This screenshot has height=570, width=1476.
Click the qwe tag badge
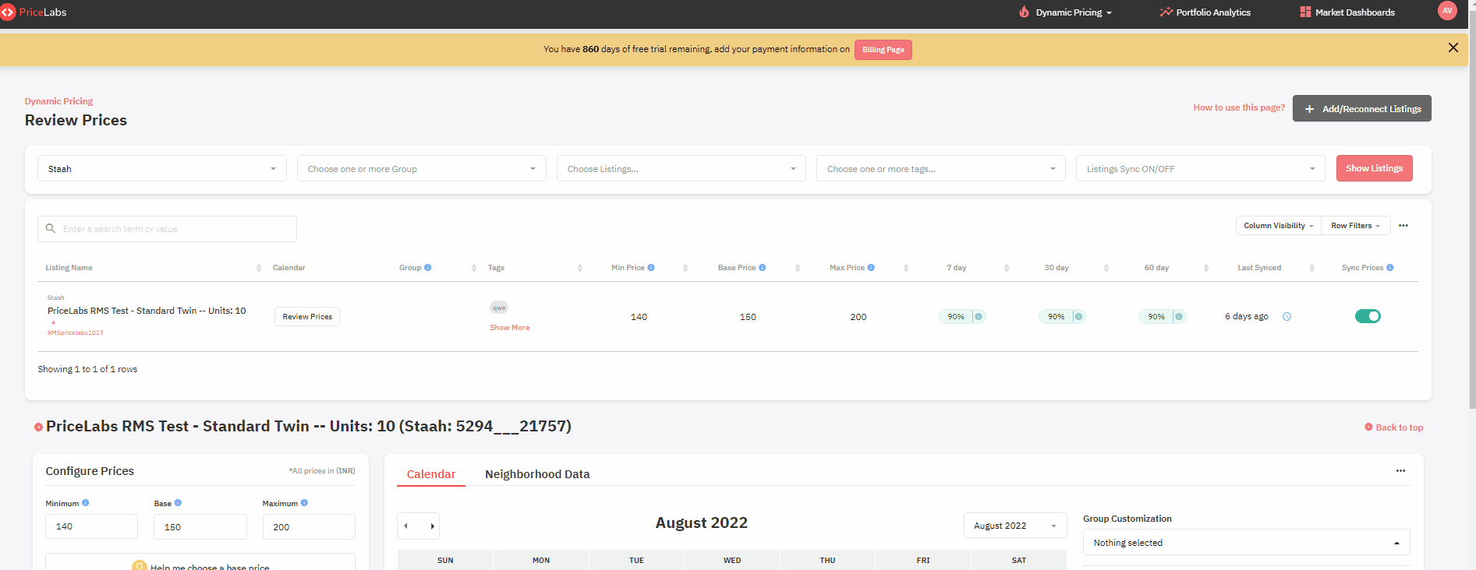coord(499,308)
